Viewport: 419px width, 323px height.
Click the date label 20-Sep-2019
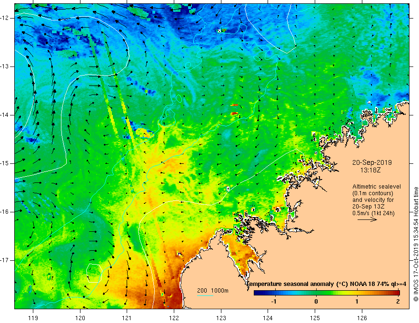coord(372,162)
